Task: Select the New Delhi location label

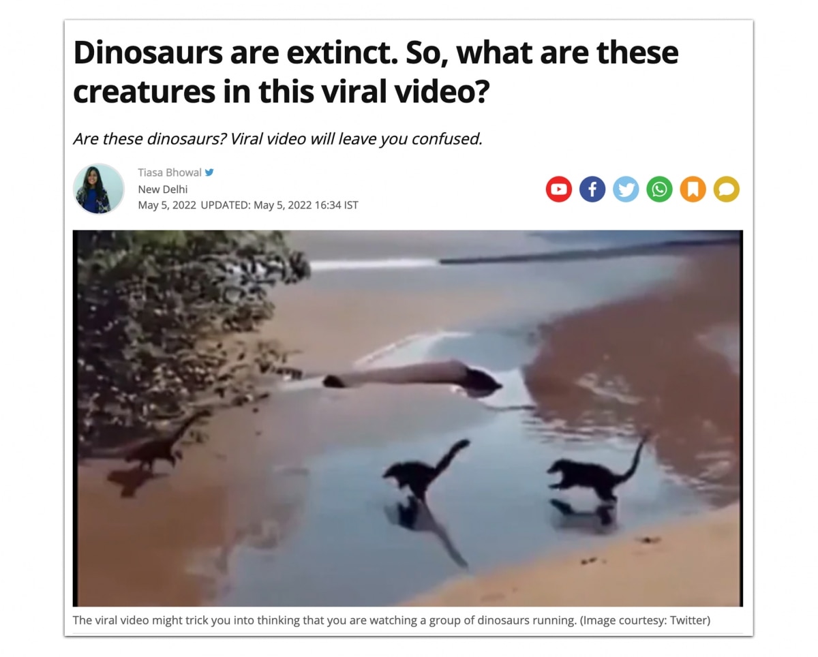Action: coord(162,189)
